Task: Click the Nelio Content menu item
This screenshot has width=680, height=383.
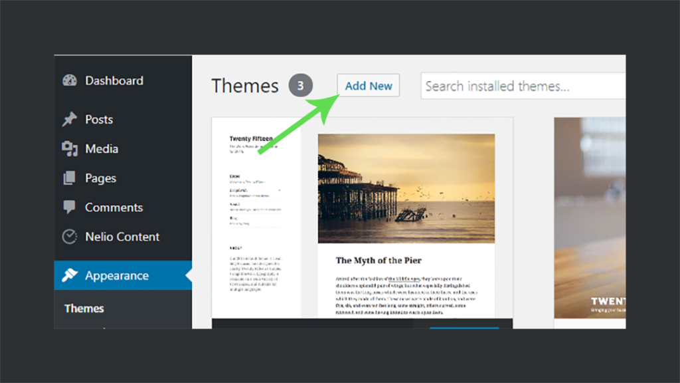Action: click(x=122, y=236)
